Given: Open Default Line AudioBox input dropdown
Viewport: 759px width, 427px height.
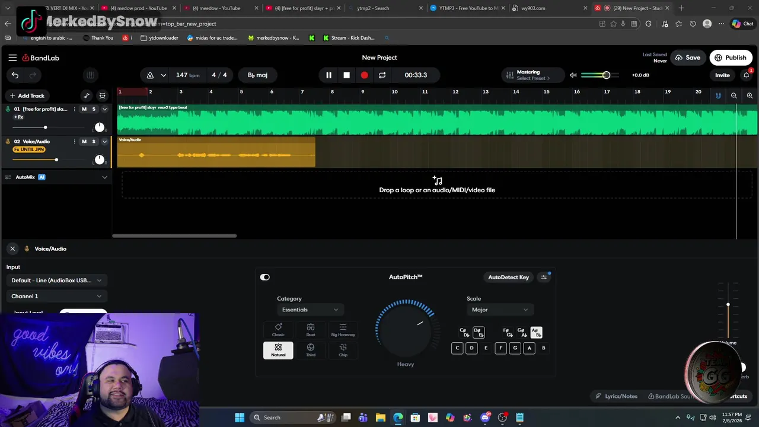Looking at the screenshot, I should (56, 281).
